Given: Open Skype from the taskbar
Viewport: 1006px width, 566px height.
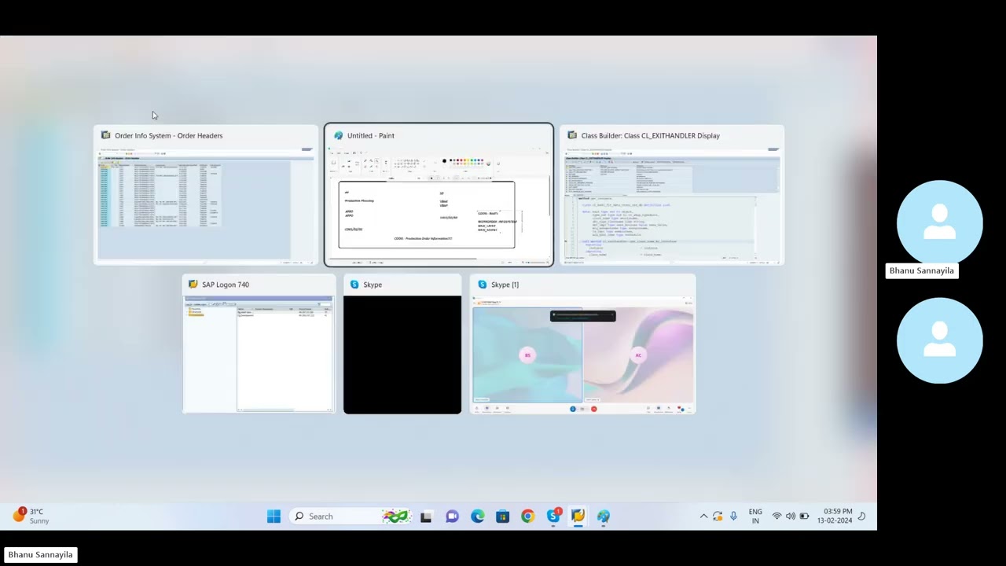Looking at the screenshot, I should (553, 516).
